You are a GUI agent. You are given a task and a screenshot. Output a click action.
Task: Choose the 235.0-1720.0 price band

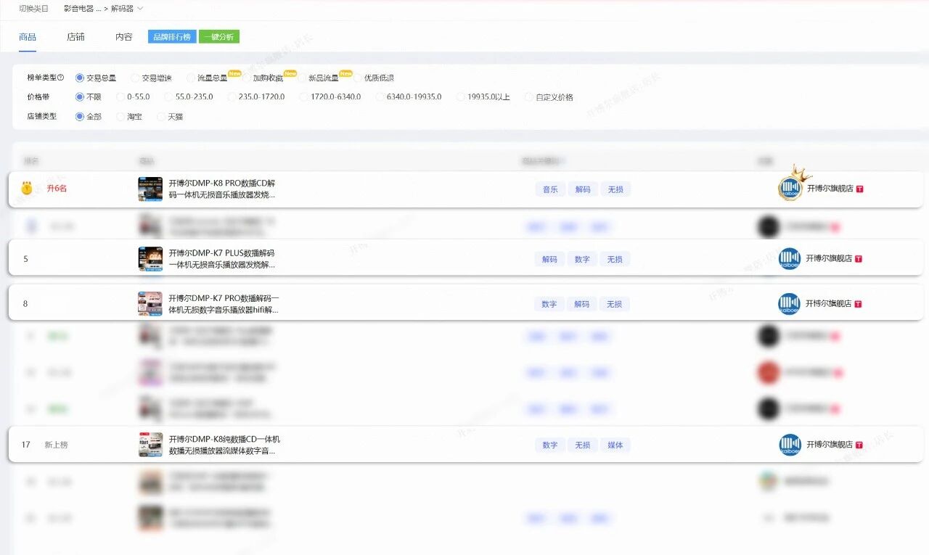256,96
